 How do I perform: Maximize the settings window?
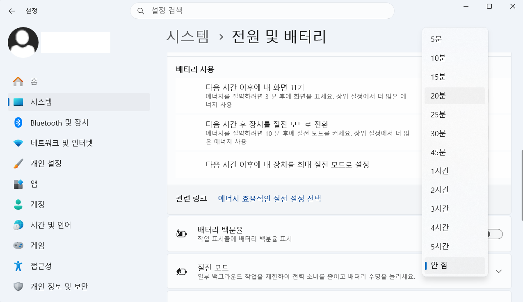click(489, 6)
